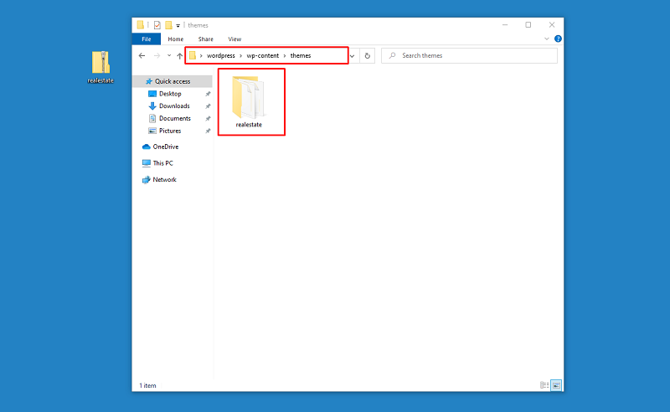670x412 pixels.
Task: Open the realestate zip file on desktop
Action: pyautogui.click(x=100, y=67)
